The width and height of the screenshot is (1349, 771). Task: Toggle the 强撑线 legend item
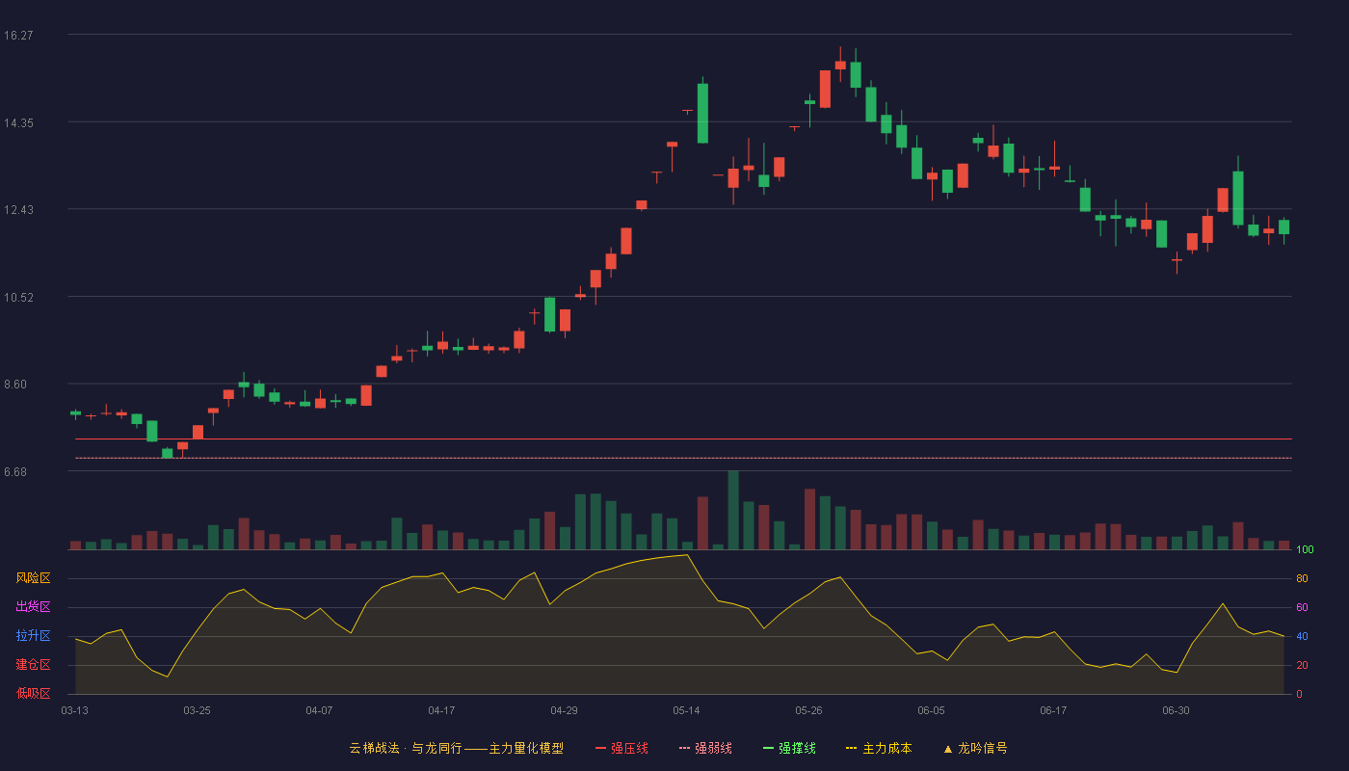(789, 748)
